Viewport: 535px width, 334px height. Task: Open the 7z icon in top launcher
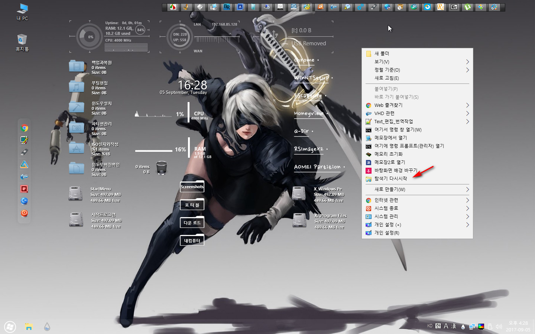[454, 7]
